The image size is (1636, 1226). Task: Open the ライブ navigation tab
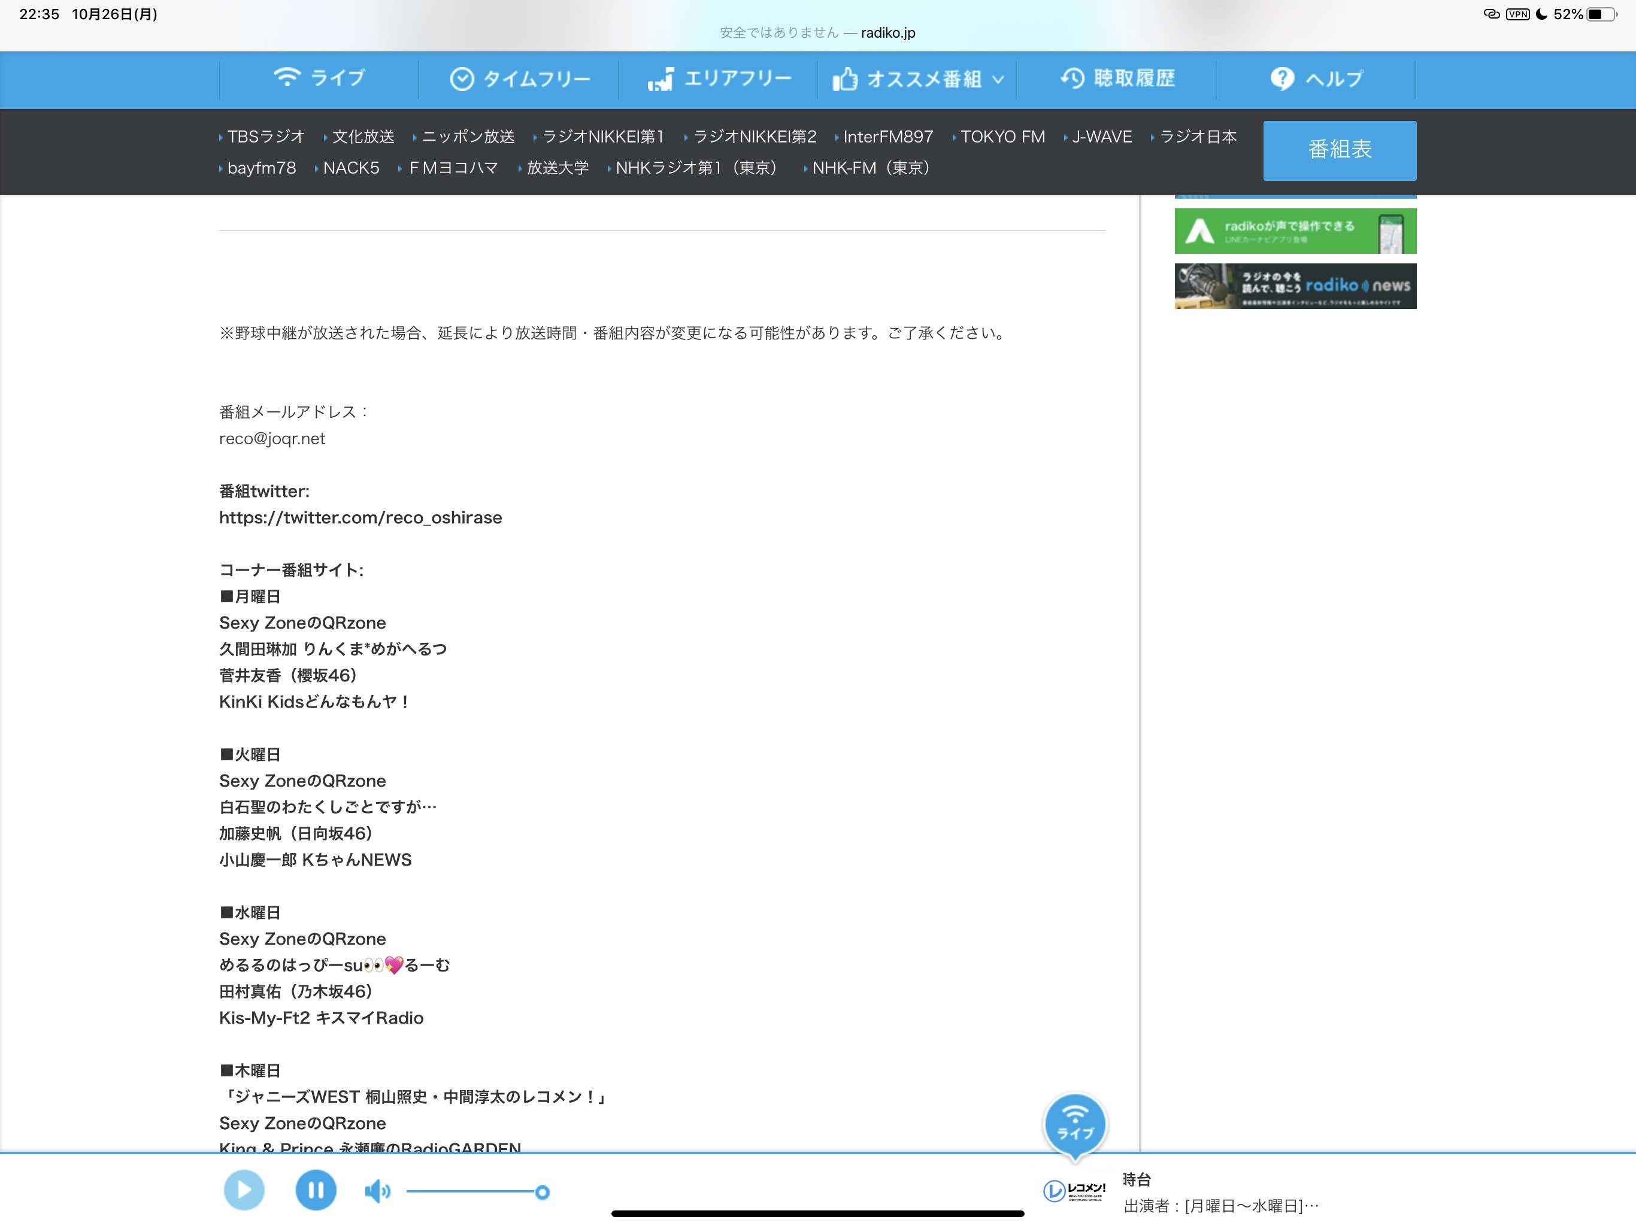point(319,78)
